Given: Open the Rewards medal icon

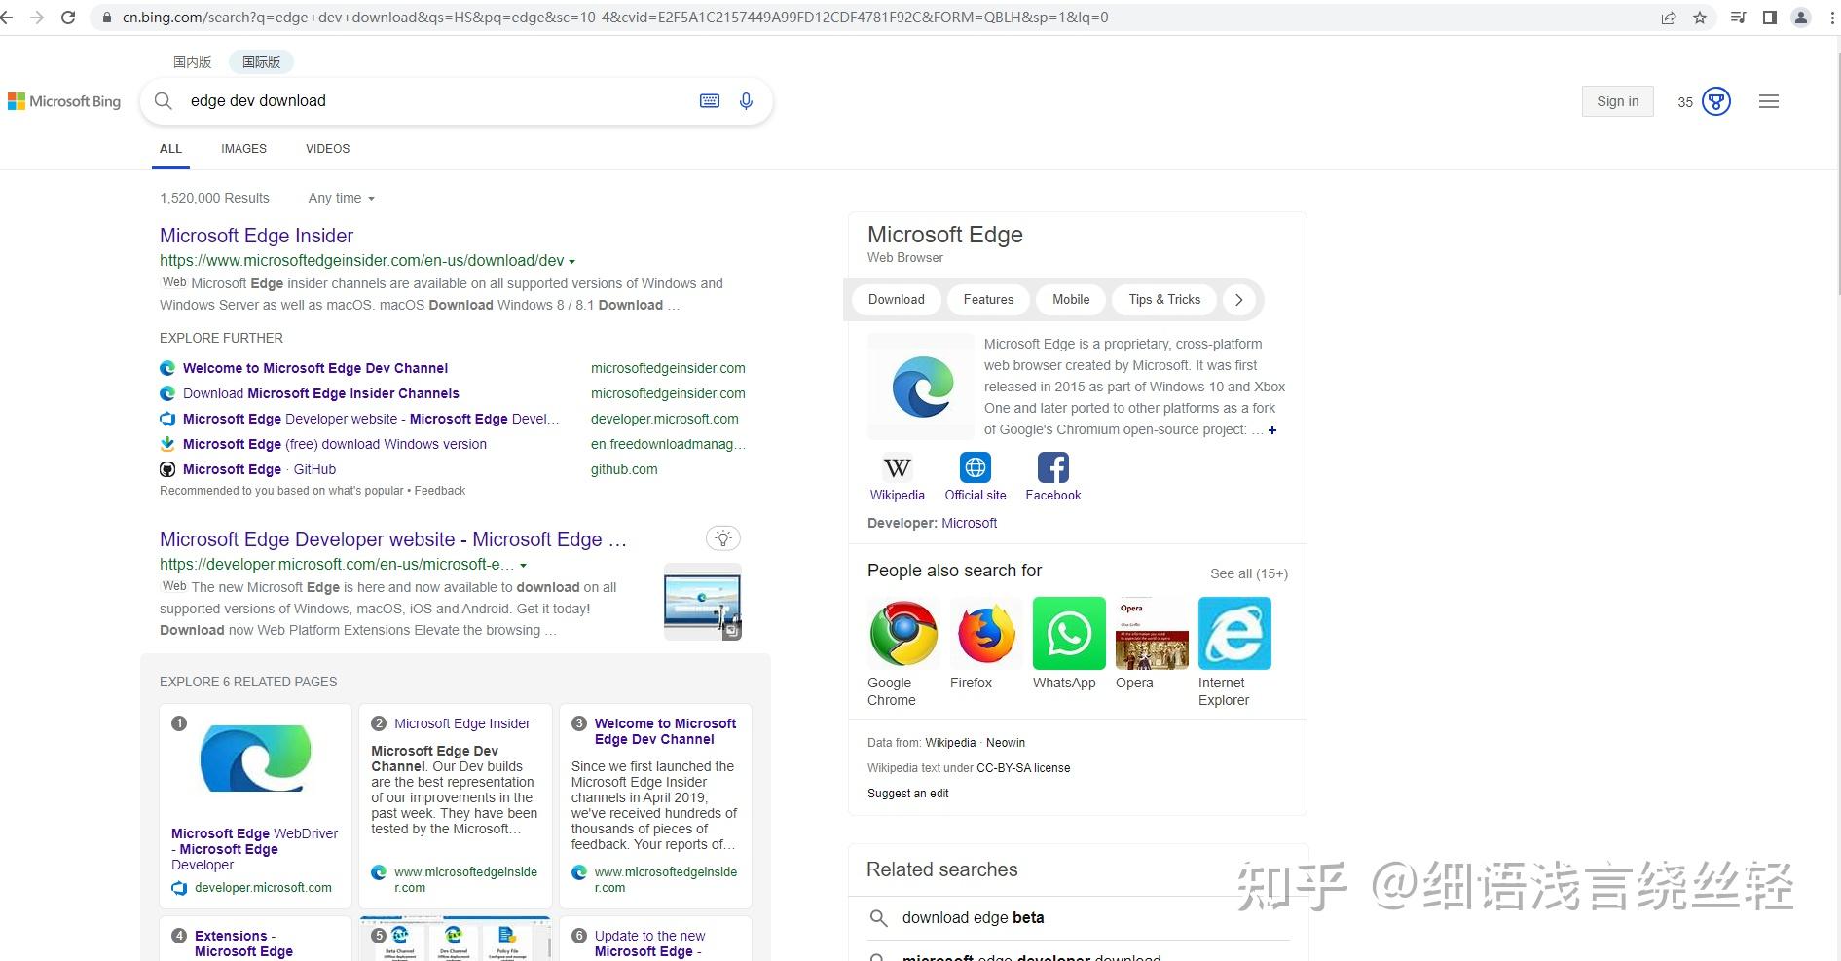Looking at the screenshot, I should coord(1716,101).
